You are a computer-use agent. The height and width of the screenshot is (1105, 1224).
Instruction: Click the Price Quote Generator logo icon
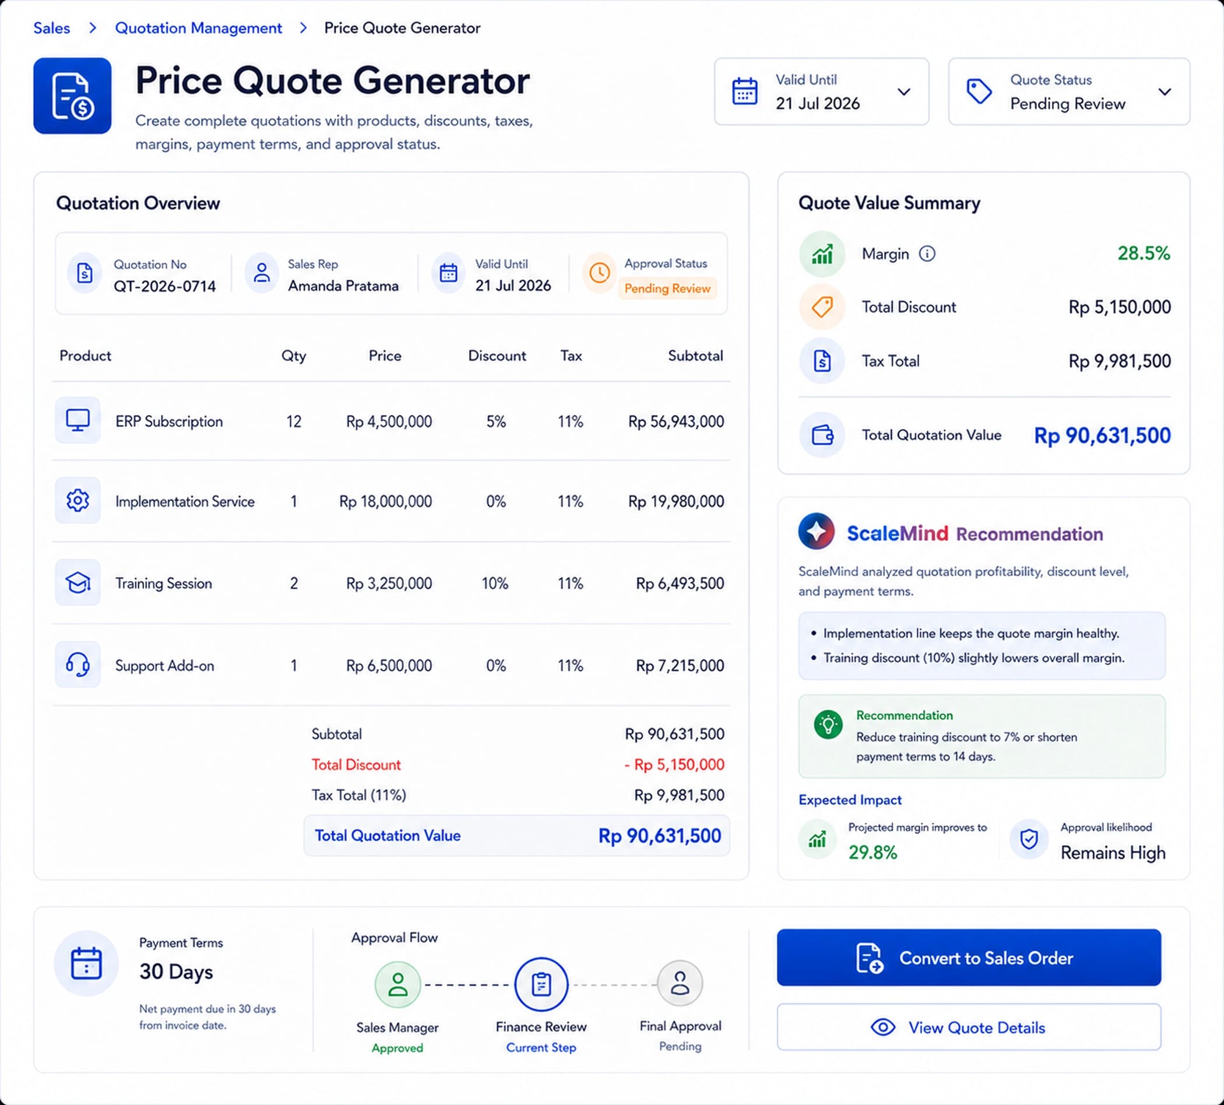(x=72, y=96)
